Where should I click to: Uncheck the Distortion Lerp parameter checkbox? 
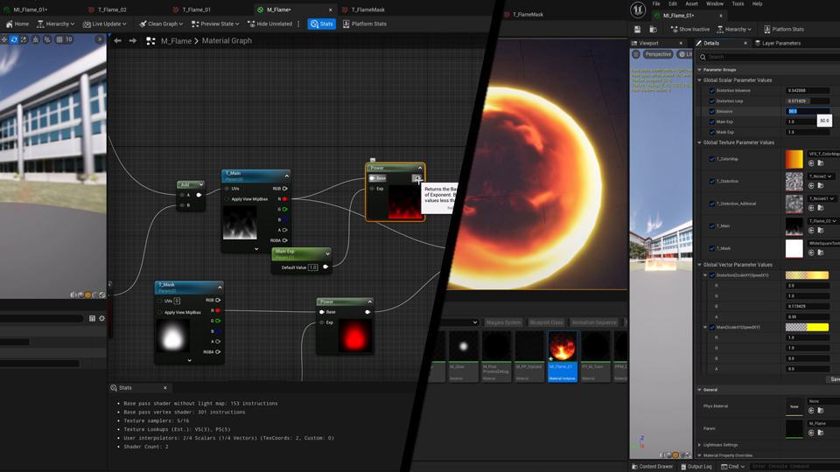[711, 101]
